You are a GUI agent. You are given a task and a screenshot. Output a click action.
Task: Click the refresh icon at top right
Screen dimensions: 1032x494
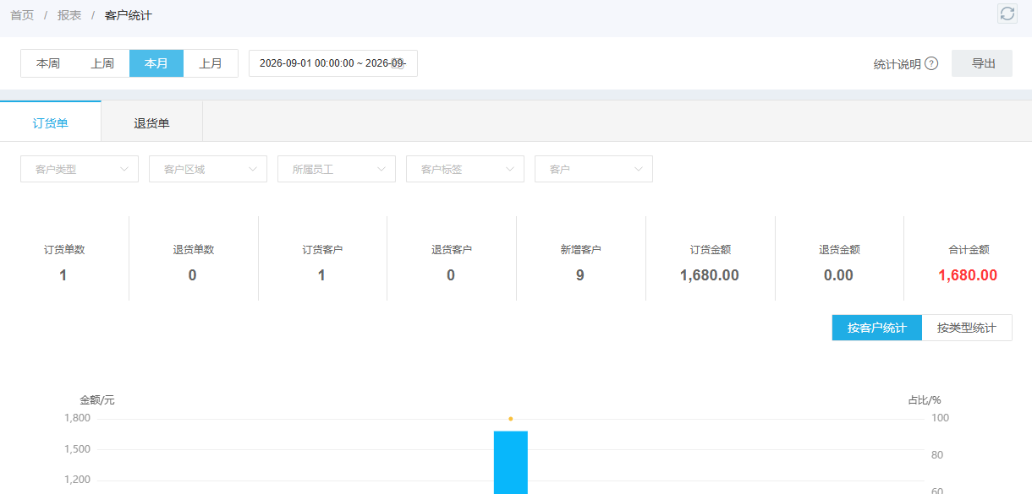[x=1007, y=14]
